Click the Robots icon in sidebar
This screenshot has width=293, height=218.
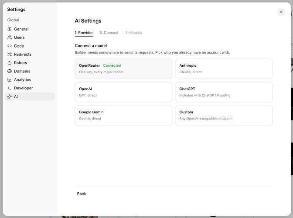tap(10, 63)
